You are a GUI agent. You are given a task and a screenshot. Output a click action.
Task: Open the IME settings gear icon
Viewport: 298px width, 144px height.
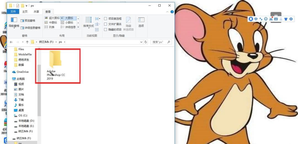[291, 19]
